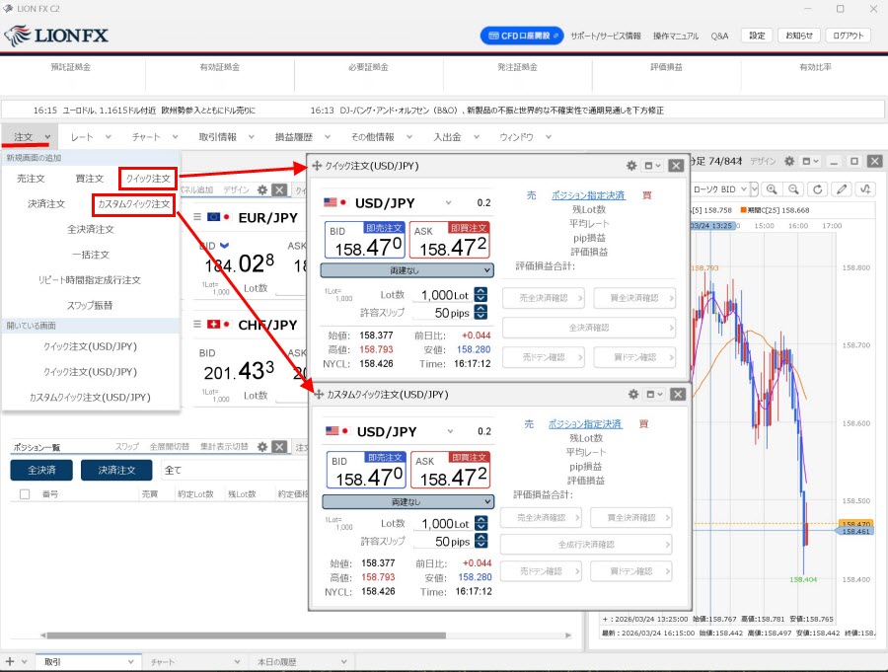Viewport: 888px width, 672px height.
Task: Open settings gear in ポジション一覧 panel
Action: pos(262,447)
